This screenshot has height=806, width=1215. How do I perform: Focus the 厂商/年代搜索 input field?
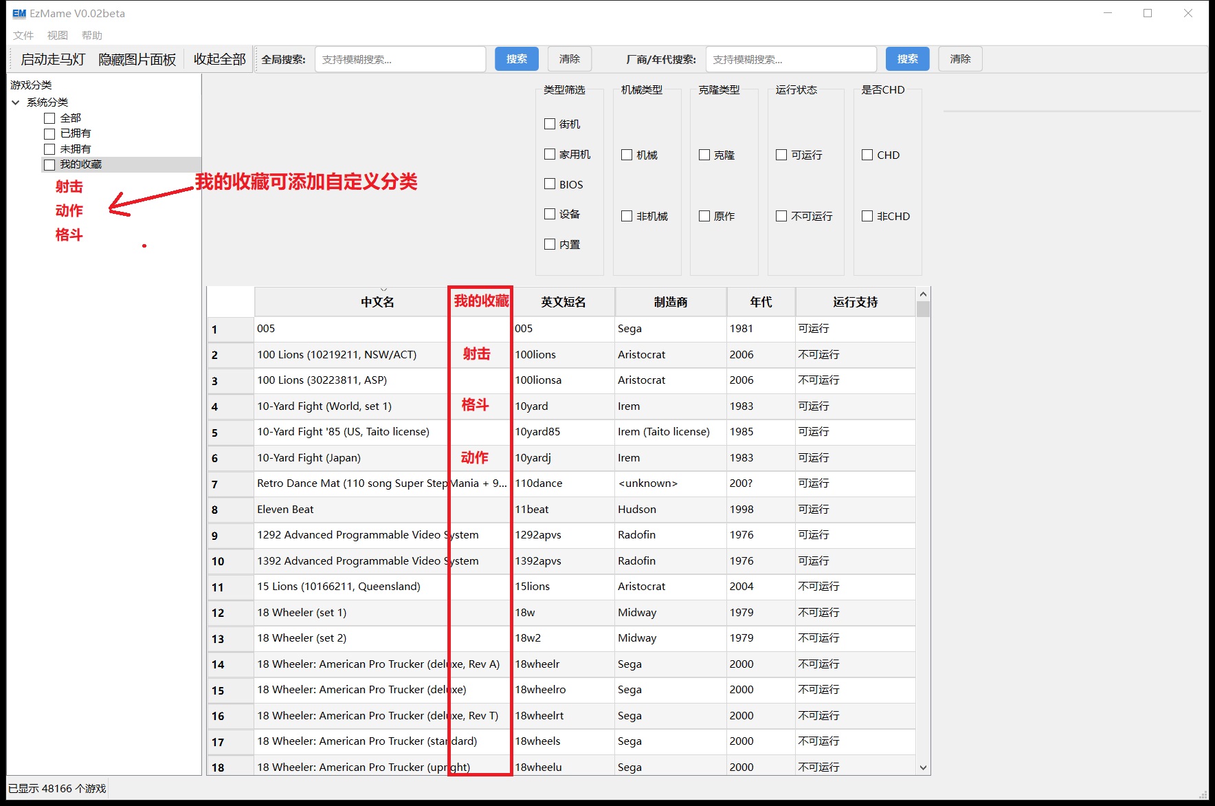coord(791,59)
